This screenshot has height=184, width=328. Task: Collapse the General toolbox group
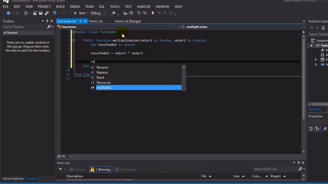(5, 33)
